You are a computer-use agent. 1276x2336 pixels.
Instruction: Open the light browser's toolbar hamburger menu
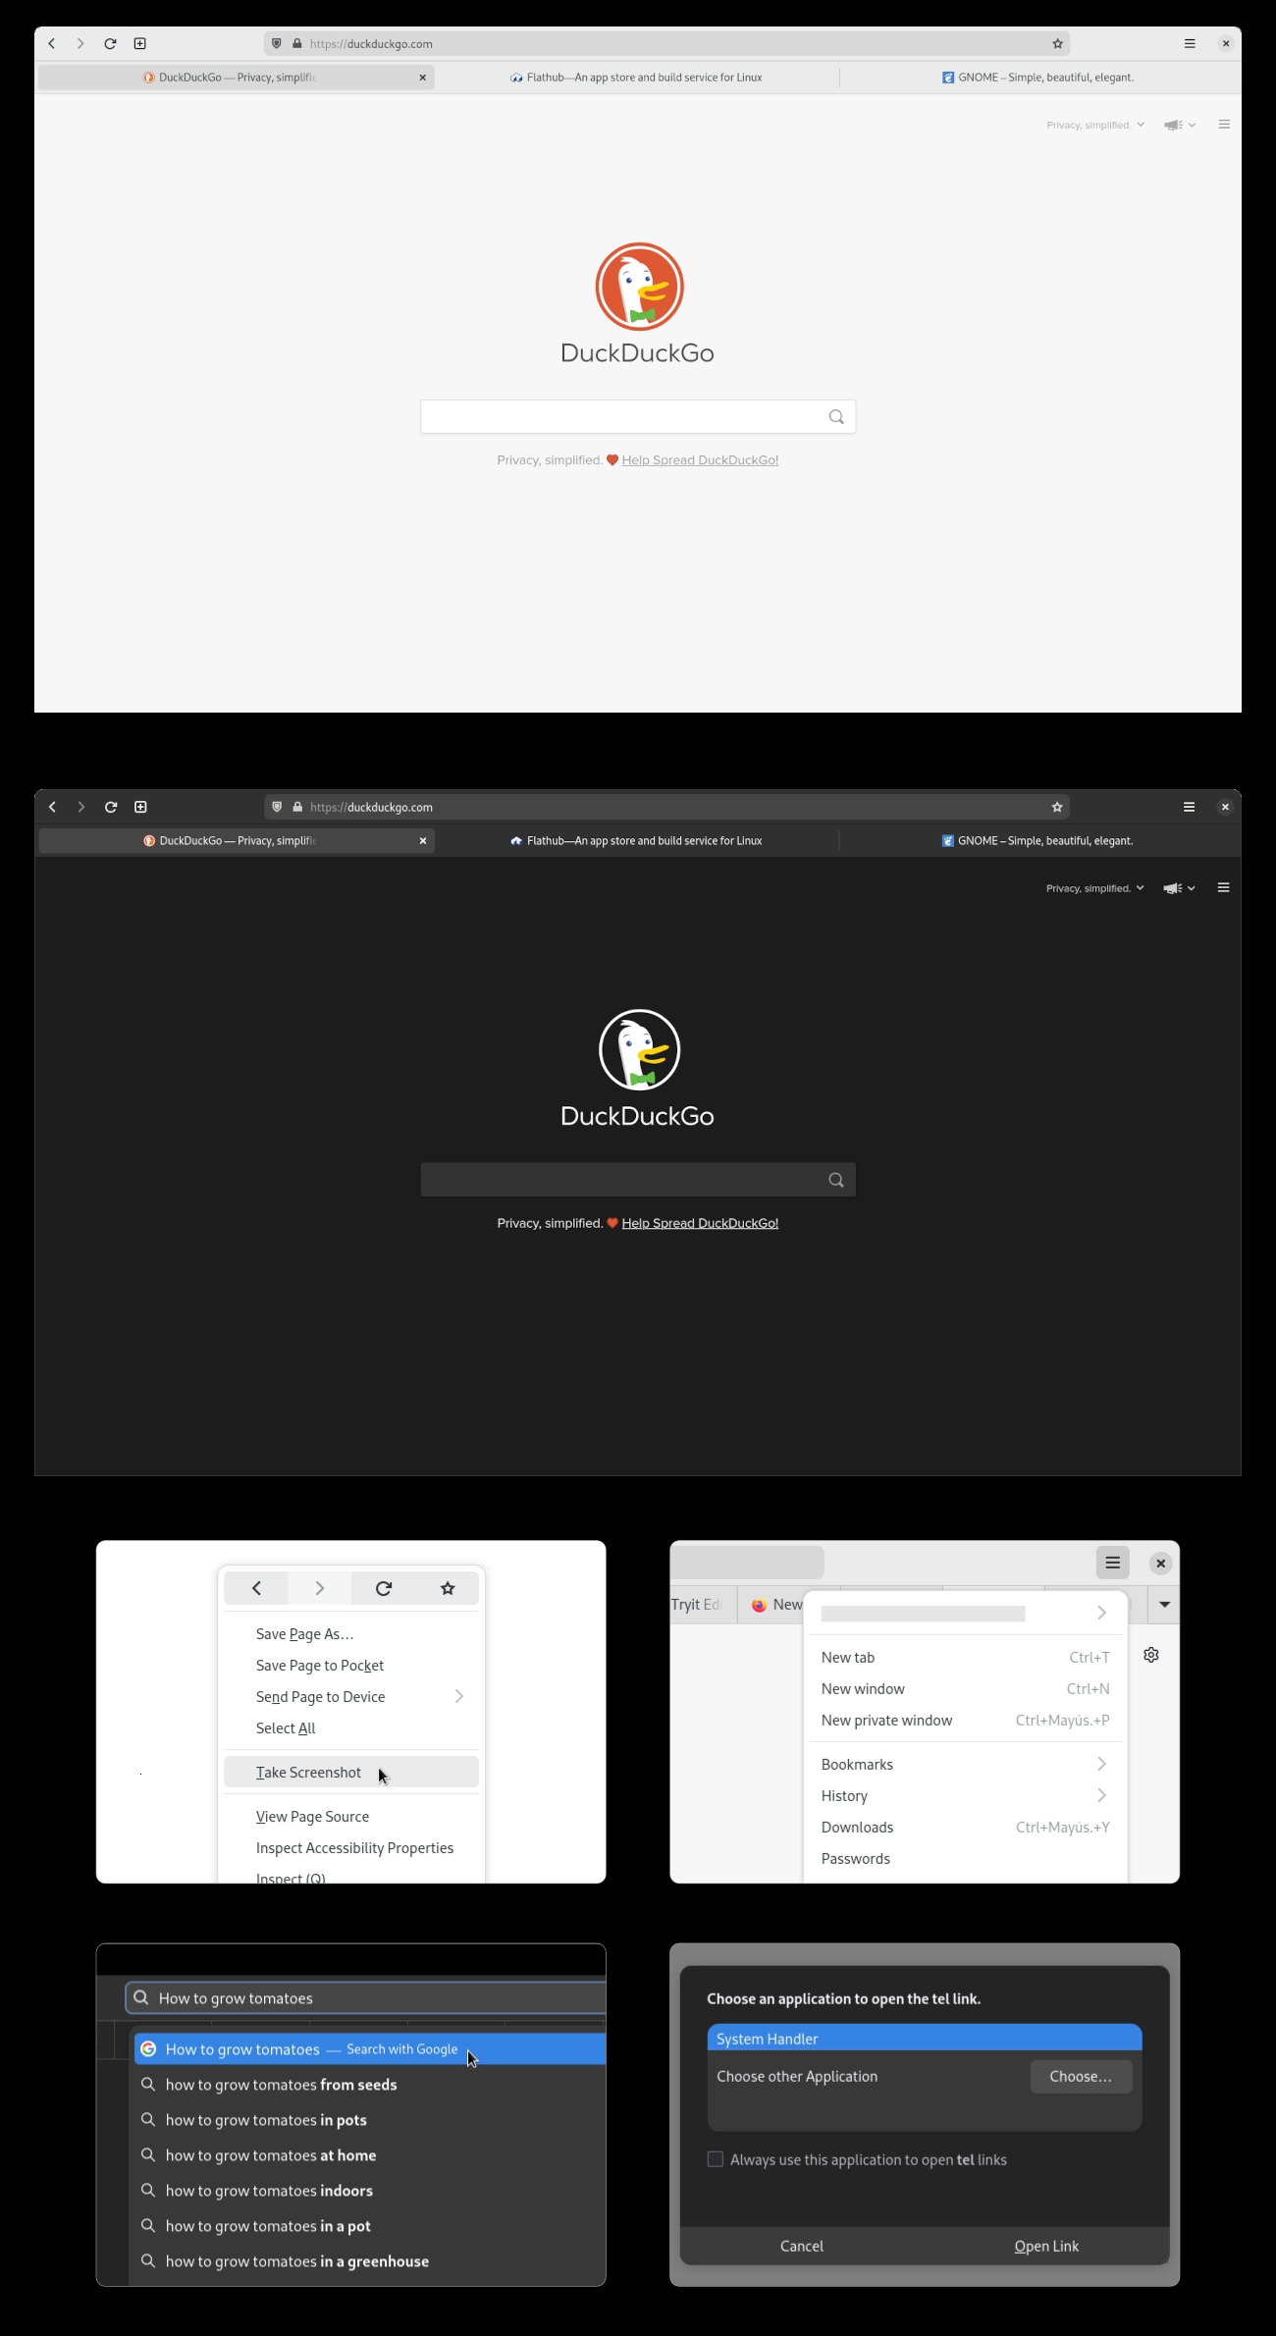(1190, 43)
